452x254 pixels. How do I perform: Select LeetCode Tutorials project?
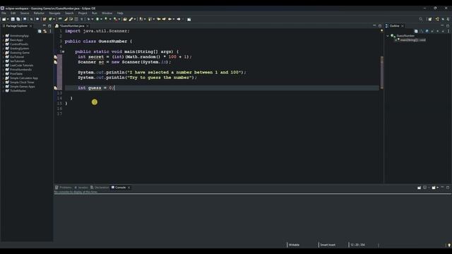tap(21, 66)
